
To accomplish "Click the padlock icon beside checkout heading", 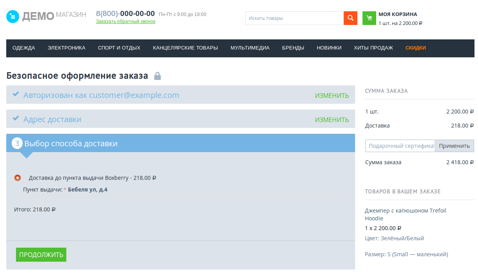I will pos(157,76).
